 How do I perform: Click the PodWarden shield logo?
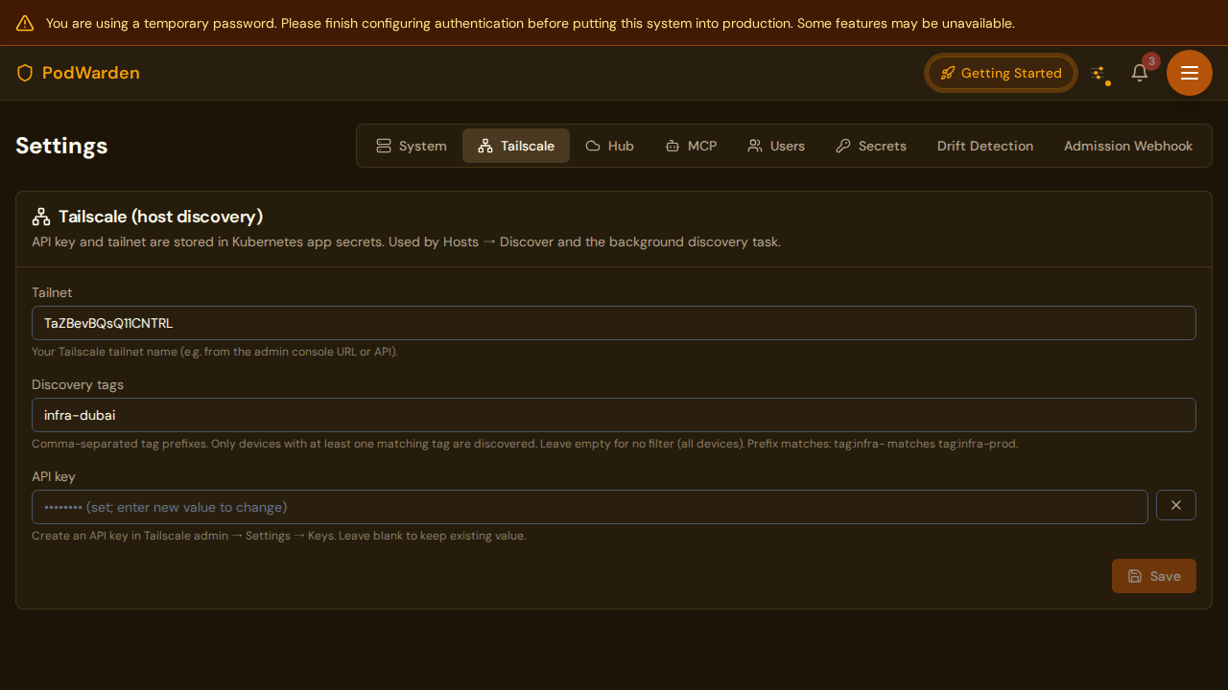point(25,73)
